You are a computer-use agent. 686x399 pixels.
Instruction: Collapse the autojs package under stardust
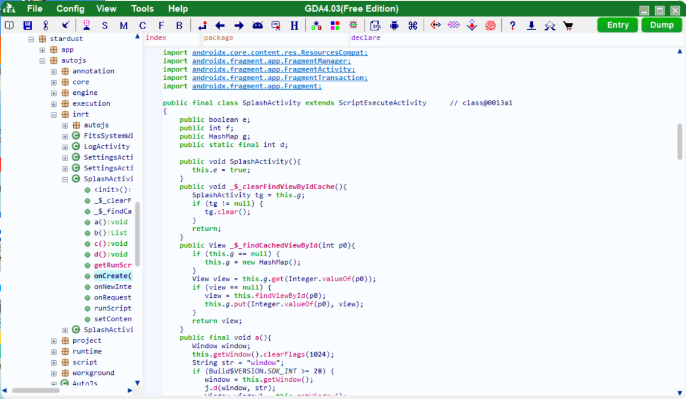point(42,61)
